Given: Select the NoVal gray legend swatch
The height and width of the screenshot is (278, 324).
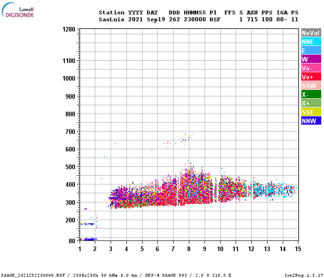Looking at the screenshot, I should pos(311,33).
